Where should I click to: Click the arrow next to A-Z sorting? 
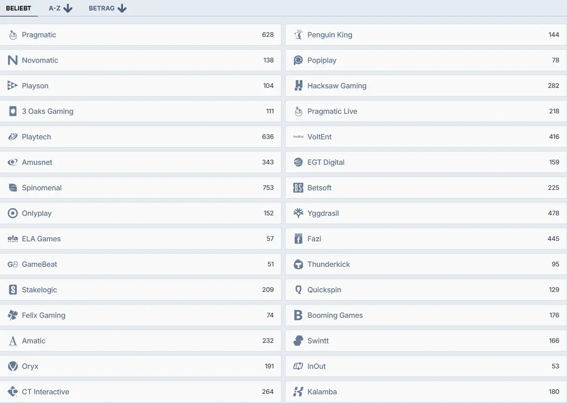(x=68, y=8)
